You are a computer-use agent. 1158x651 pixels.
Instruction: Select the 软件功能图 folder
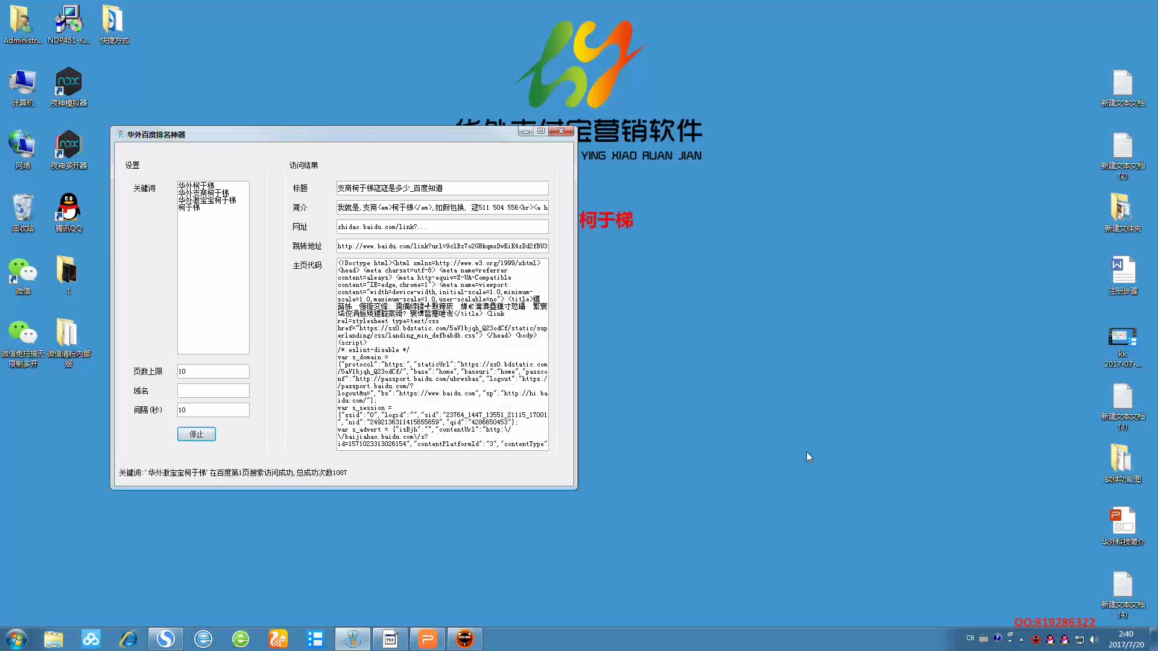click(x=1122, y=463)
